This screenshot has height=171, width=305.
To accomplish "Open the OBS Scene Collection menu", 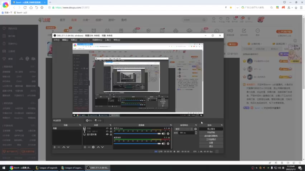I will tap(97, 40).
